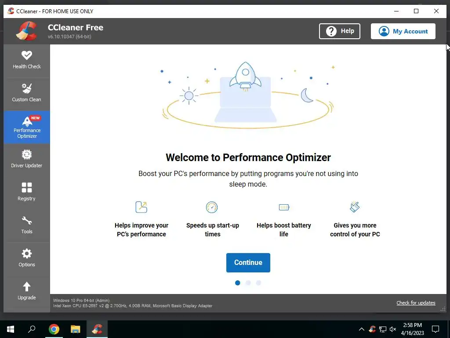Open the Custom Clean section
This screenshot has width=450, height=338.
click(x=27, y=93)
